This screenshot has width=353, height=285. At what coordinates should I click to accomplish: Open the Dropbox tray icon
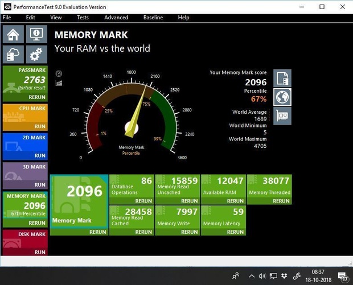coord(284,276)
